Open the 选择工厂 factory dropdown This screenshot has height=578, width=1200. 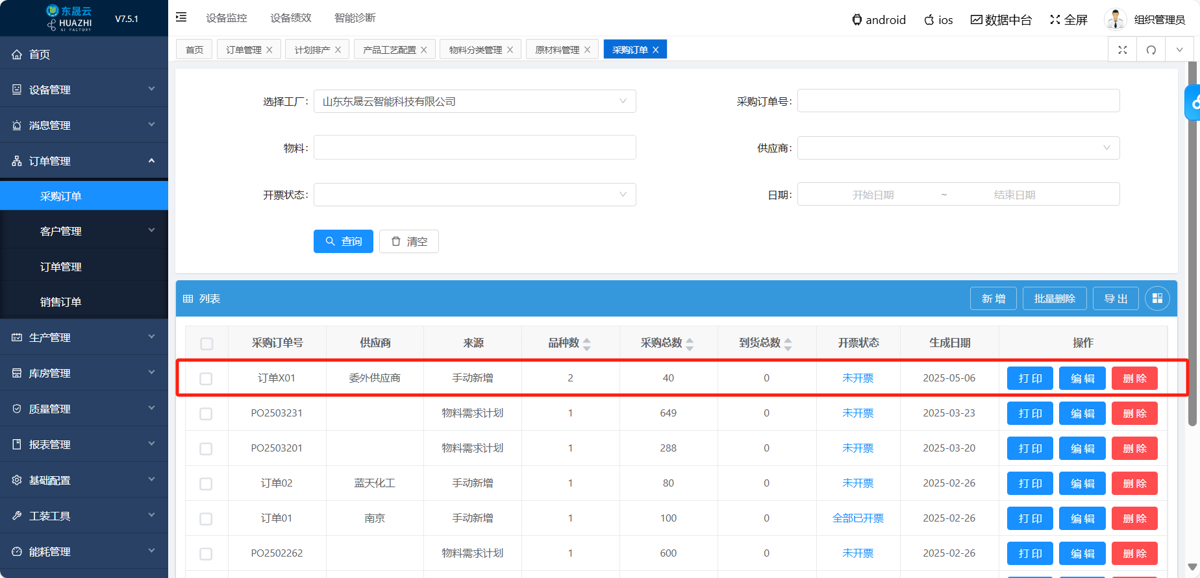(475, 101)
